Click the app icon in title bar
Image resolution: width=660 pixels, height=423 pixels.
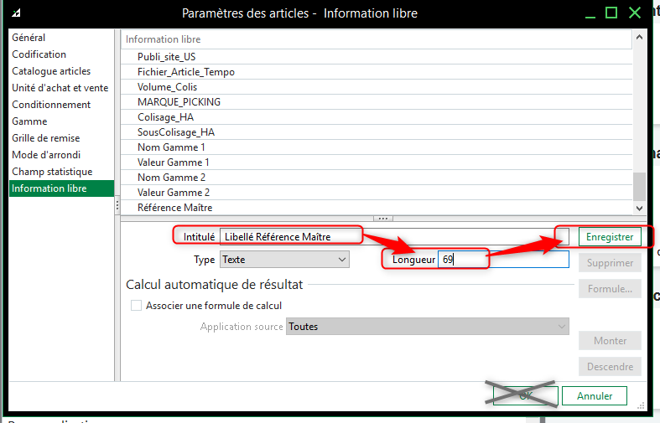(x=16, y=13)
